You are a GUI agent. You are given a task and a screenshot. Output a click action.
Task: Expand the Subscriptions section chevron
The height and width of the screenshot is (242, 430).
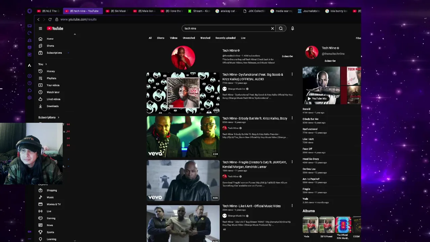click(58, 118)
